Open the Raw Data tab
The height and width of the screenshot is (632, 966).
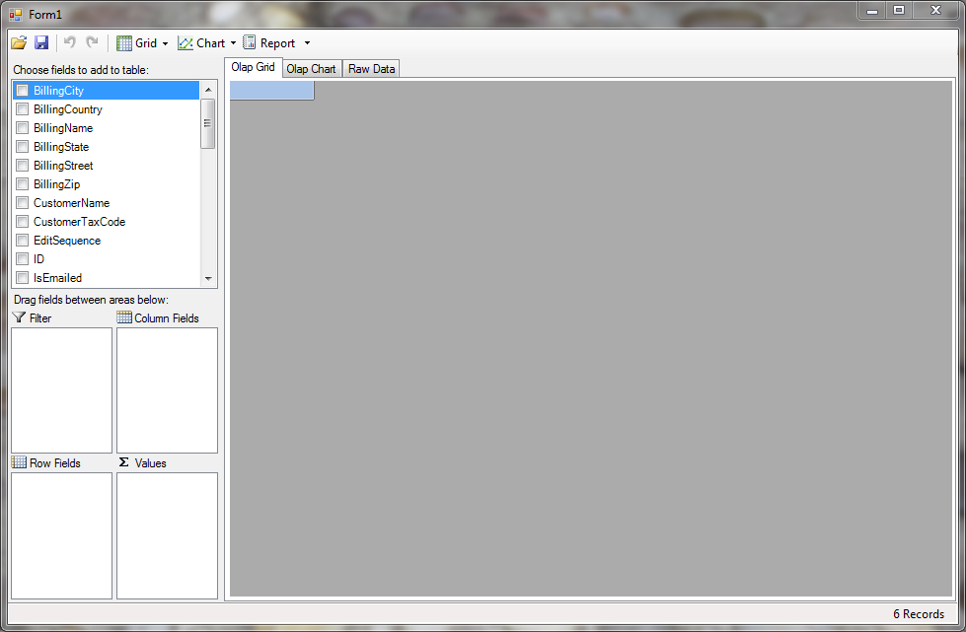(371, 69)
